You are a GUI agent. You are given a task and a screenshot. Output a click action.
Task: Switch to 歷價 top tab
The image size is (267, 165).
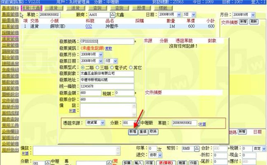click(141, 8)
